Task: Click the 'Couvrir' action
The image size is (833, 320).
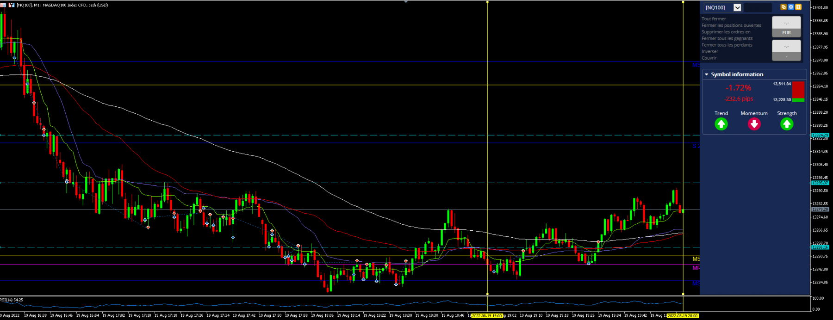Action: coord(709,58)
